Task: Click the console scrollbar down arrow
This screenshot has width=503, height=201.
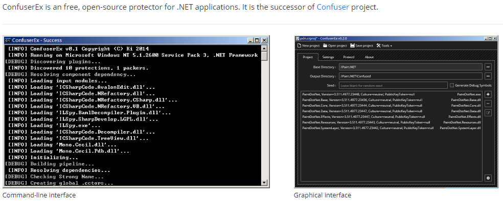Action: pyautogui.click(x=264, y=183)
